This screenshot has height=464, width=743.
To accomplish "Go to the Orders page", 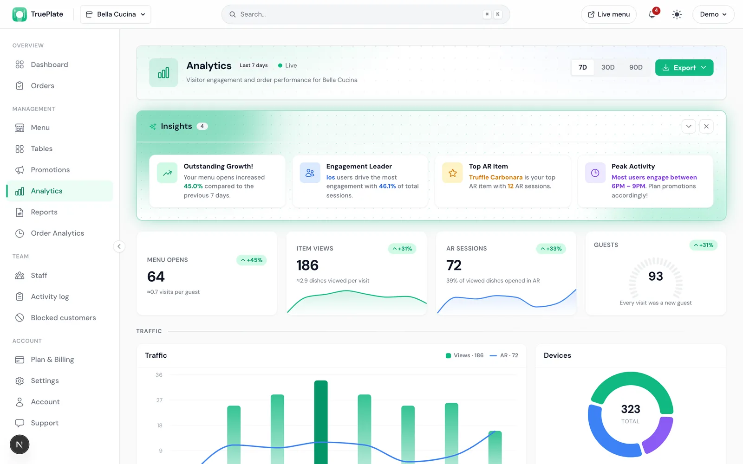I will (60, 86).
